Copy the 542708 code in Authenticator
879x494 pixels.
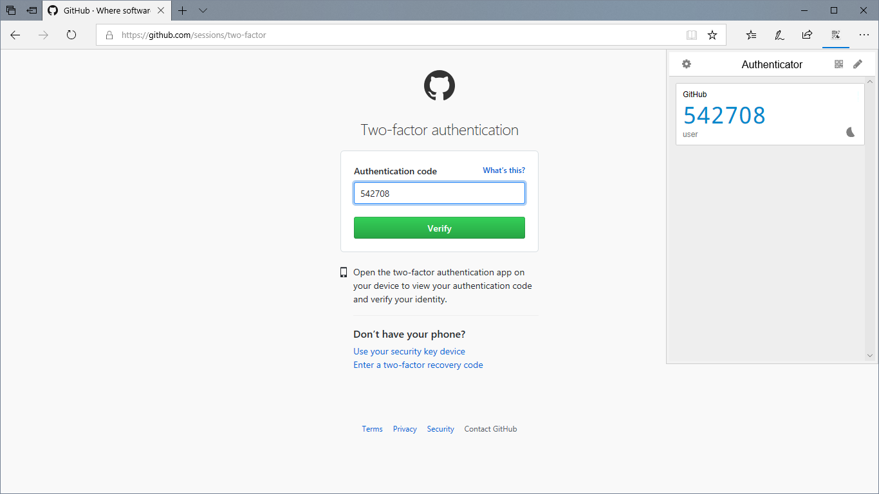pos(725,115)
